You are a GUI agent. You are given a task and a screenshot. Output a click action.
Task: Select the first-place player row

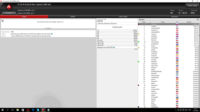pos(168,24)
